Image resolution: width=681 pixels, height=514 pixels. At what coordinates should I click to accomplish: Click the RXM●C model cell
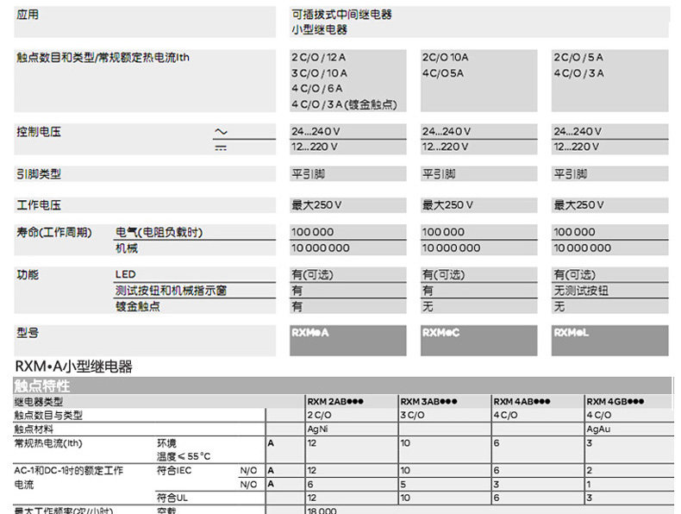pyautogui.click(x=478, y=340)
